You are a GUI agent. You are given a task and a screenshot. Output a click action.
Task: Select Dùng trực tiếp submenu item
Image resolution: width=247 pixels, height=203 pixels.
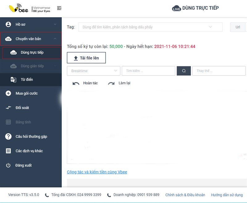(32, 53)
